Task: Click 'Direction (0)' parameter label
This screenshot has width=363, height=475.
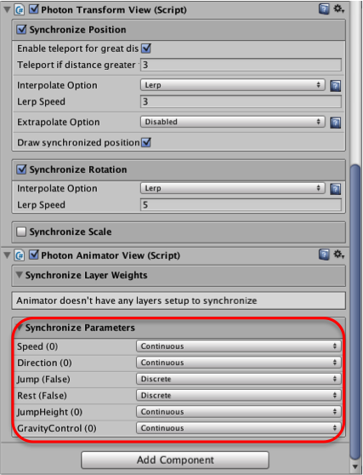Action: coord(44,363)
